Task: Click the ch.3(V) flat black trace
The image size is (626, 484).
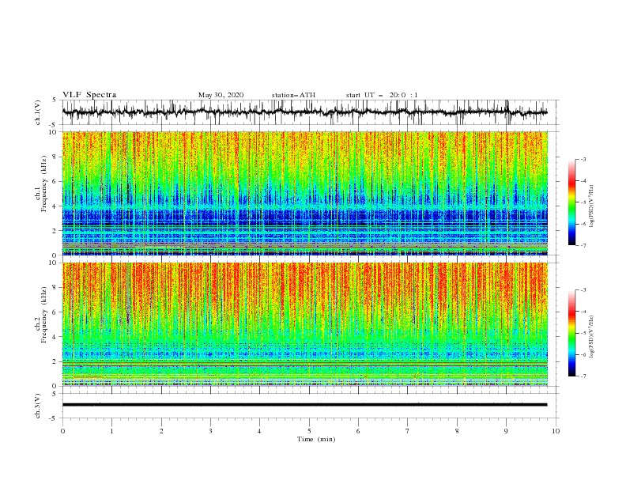Action: pos(304,405)
